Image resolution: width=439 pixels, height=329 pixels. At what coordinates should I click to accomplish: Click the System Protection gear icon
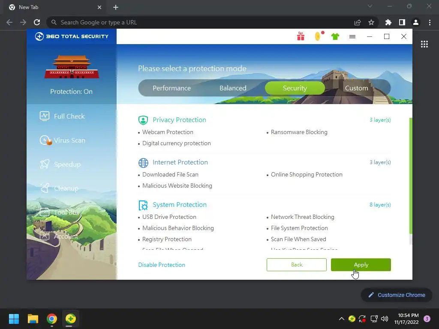(x=143, y=205)
